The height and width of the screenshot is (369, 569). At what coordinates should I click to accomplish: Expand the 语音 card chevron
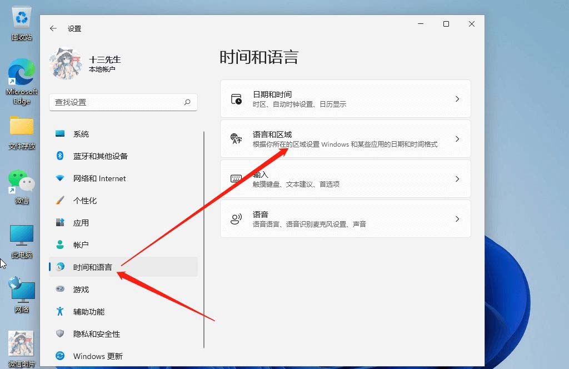click(457, 219)
